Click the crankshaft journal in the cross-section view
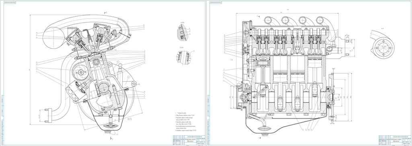 [103, 87]
